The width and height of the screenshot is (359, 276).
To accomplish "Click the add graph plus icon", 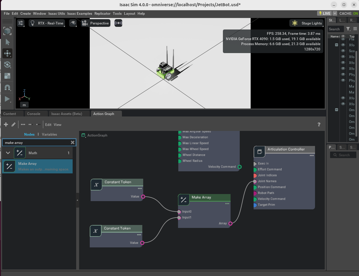I will coord(6,124).
